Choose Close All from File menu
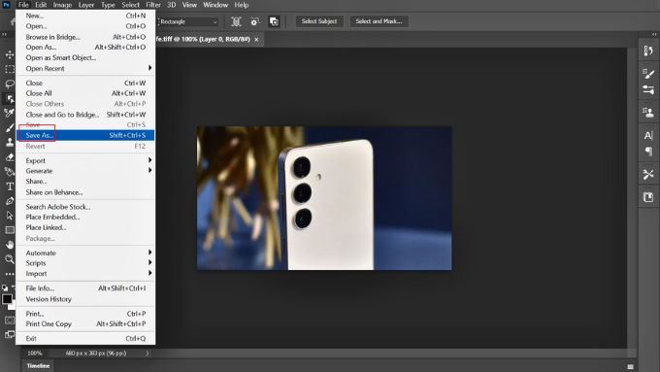660x372 pixels. 85,93
